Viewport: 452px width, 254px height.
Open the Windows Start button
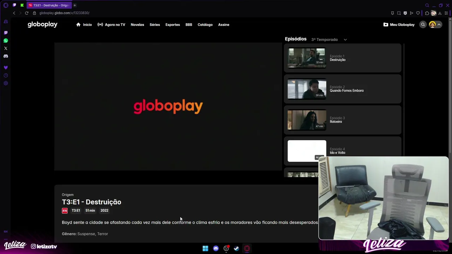point(205,248)
